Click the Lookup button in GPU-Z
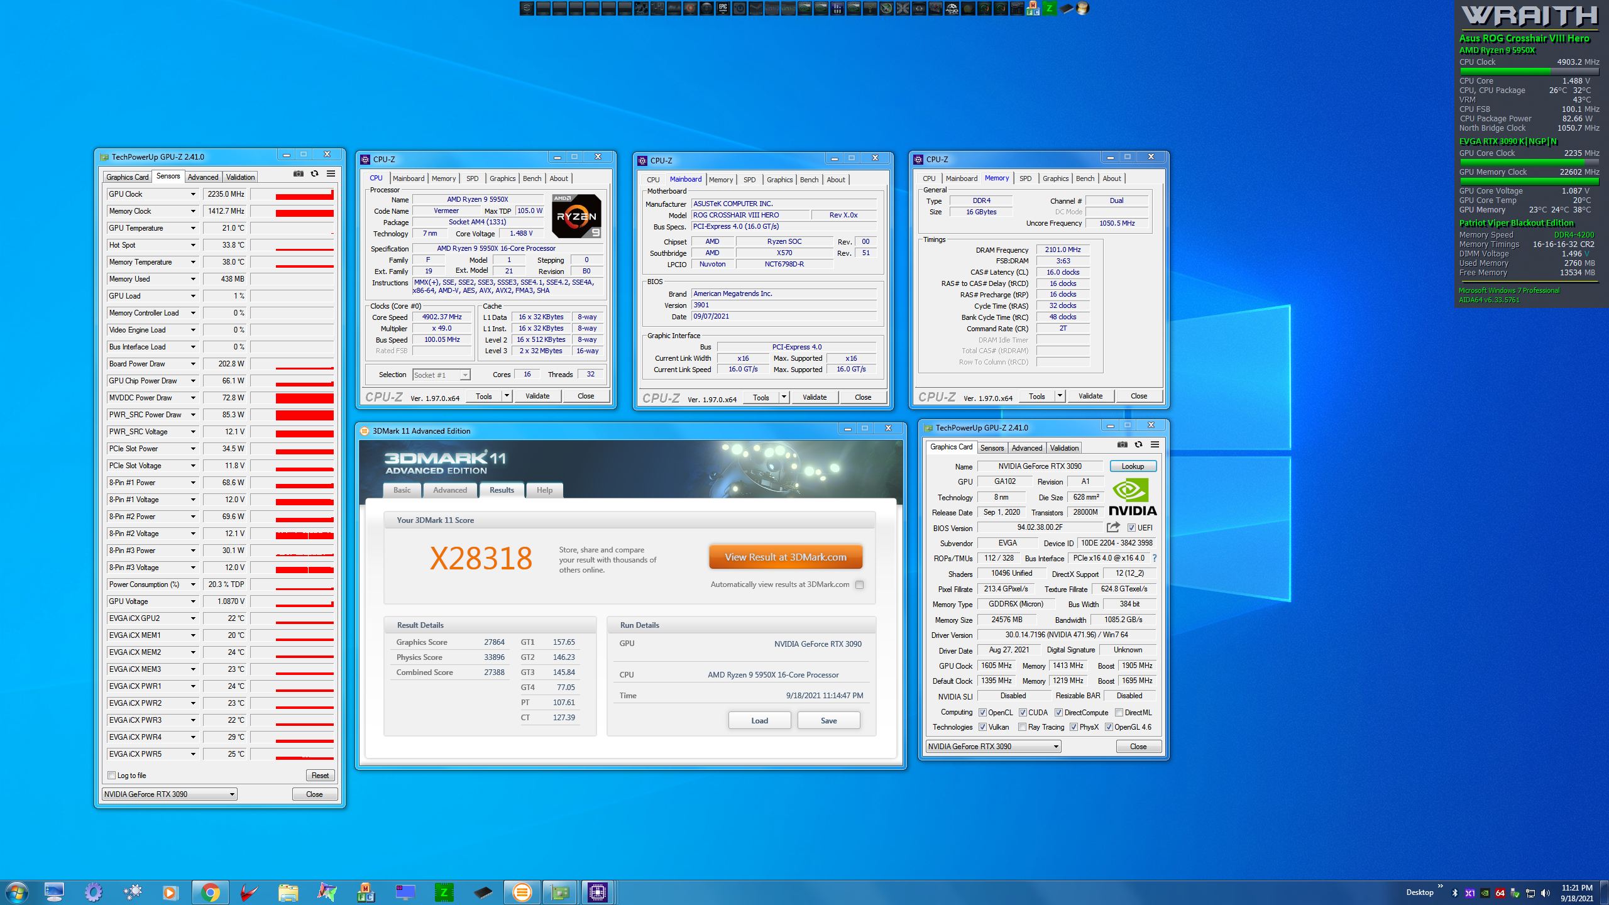1609x905 pixels. pos(1133,466)
